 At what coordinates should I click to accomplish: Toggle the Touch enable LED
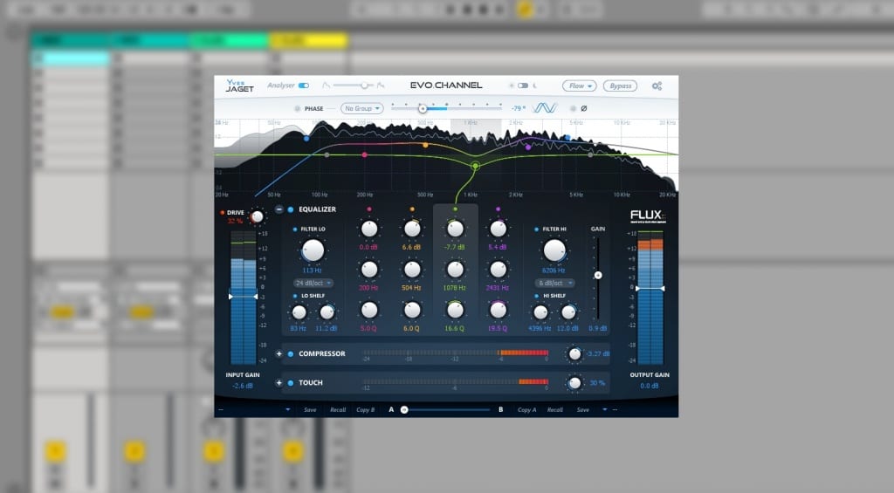click(x=291, y=383)
